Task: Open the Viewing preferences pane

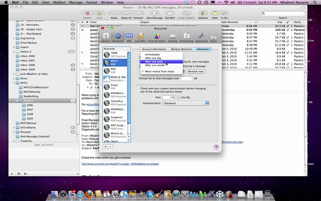Action: 172,37
